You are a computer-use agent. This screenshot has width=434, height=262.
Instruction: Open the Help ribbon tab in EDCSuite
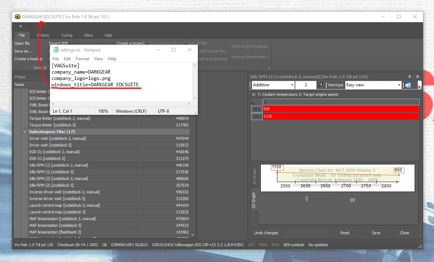click(x=108, y=35)
